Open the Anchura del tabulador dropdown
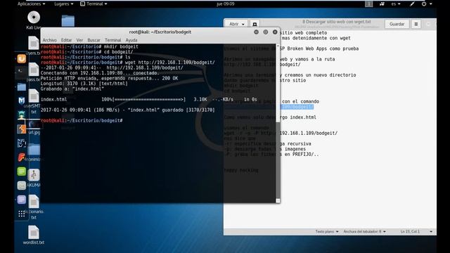This screenshot has height=253, width=450. tap(364, 231)
